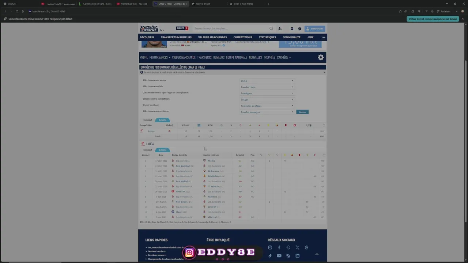Screen dimensions: 468x263
Task: Click the LaLiga logo beside LALIGA heading
Action: [143, 144]
